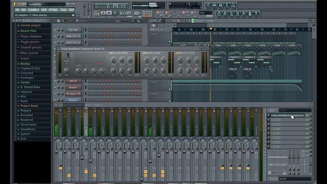The height and width of the screenshot is (184, 327).
Task: Click the undo circular-arrow toolbar icon
Action: tap(219, 14)
